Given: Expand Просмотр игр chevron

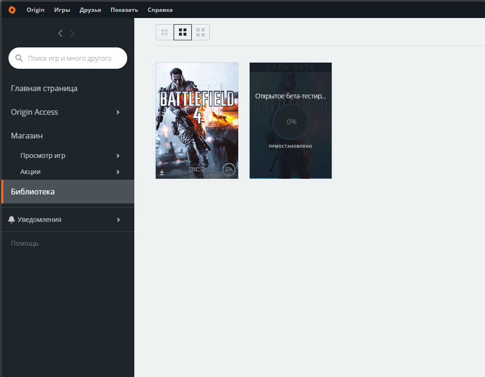Looking at the screenshot, I should click(118, 156).
